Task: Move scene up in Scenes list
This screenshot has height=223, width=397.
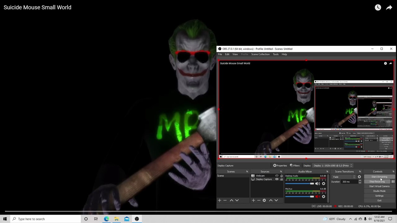Action: tap(231, 200)
